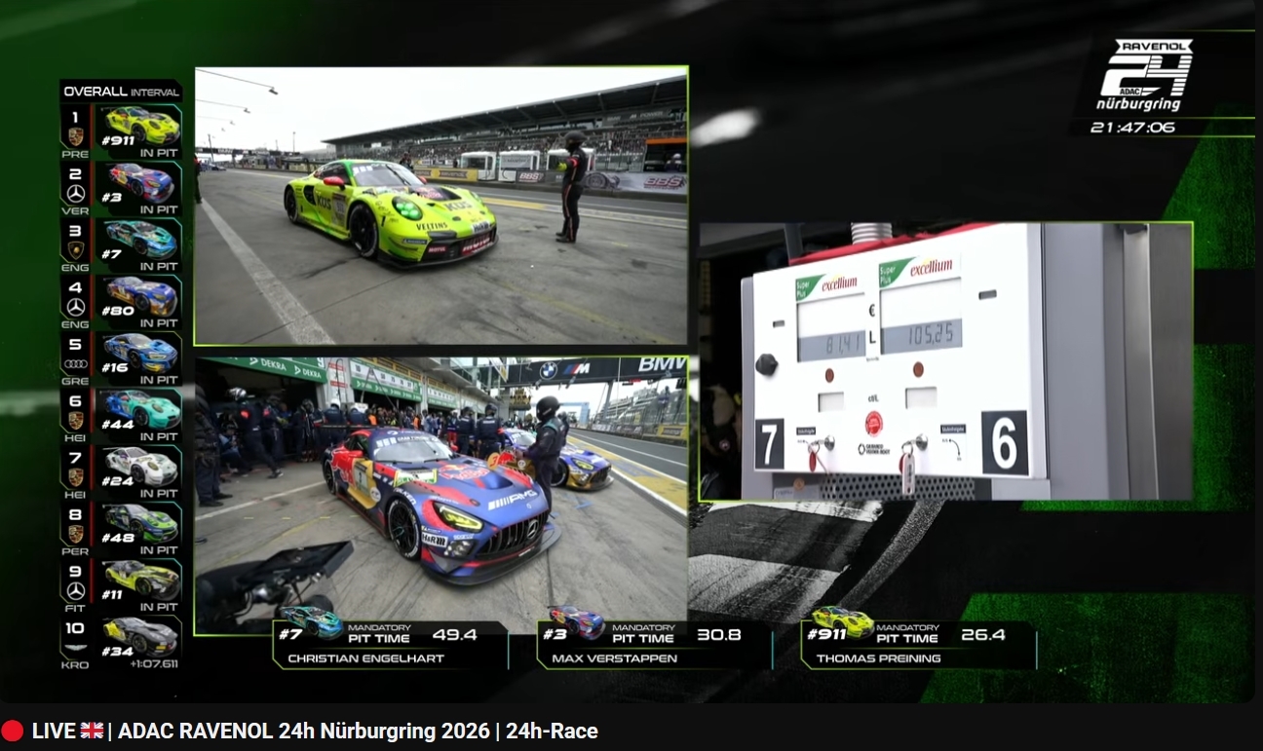Select the INTERVAL leaderboard label
This screenshot has height=751, width=1263.
pos(155,93)
